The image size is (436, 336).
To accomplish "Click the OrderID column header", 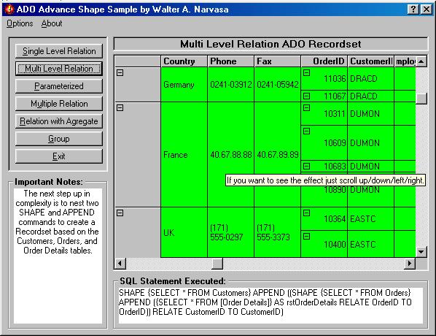I will (x=324, y=61).
